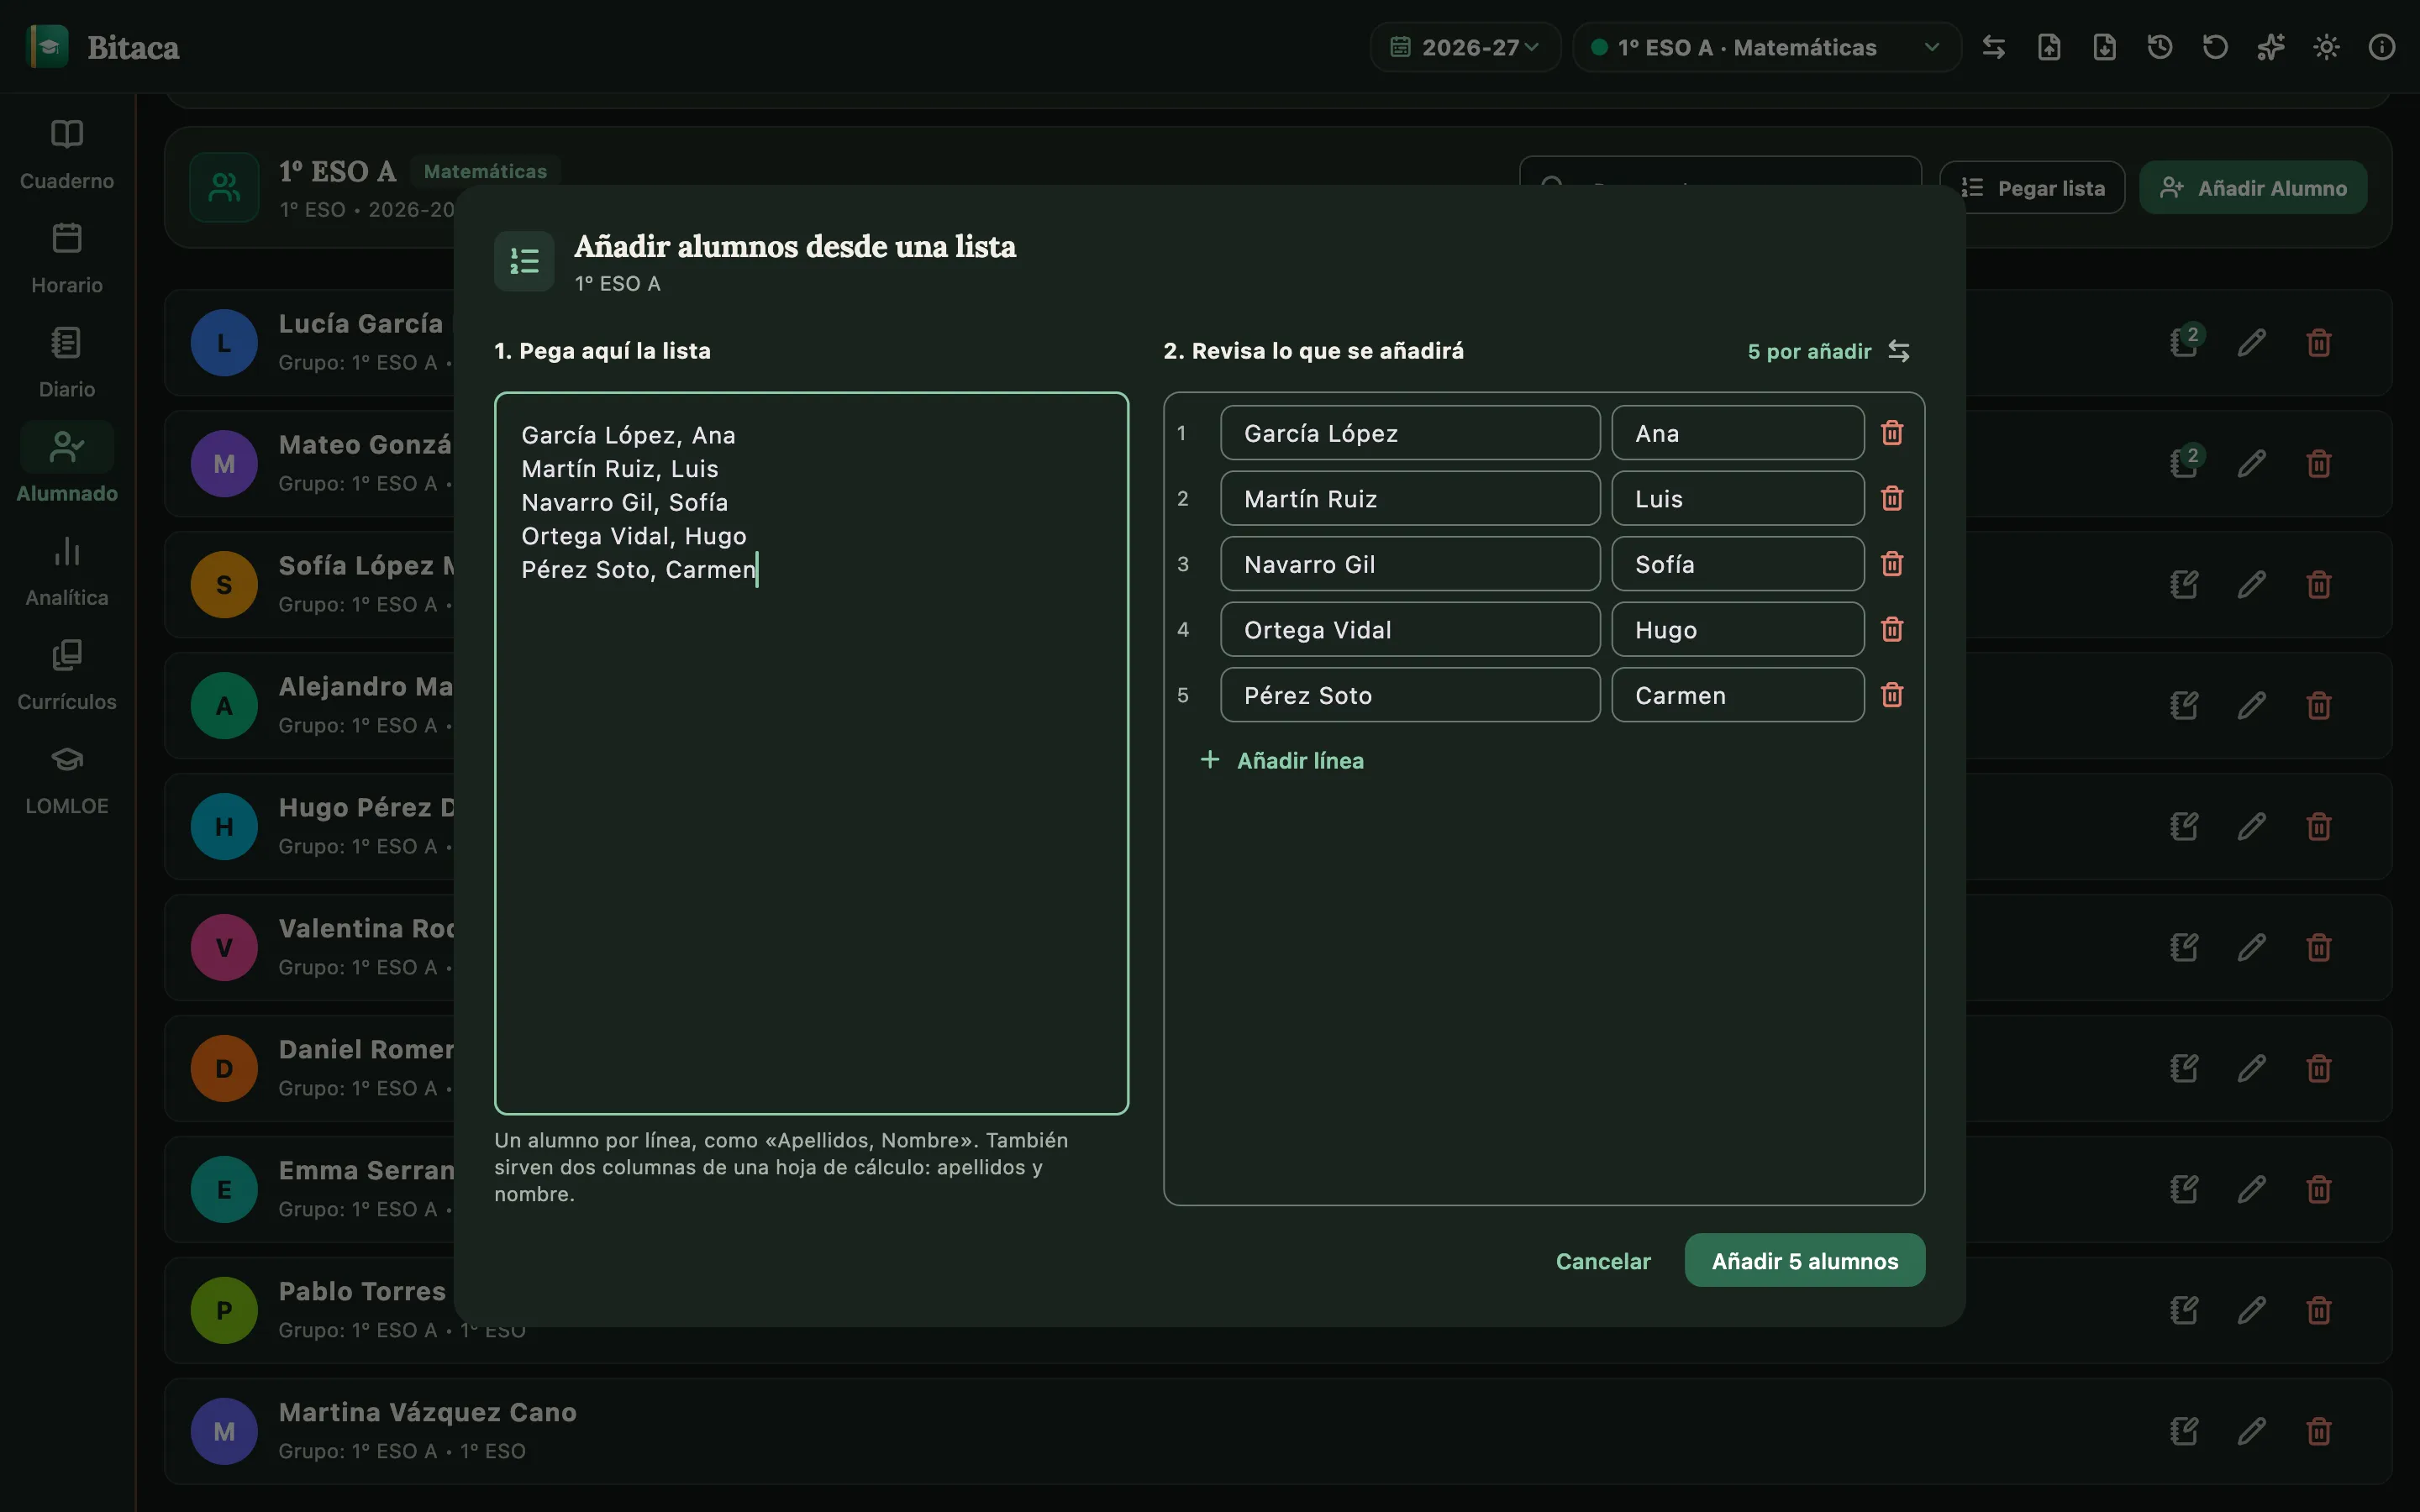Remove Ortega Vidal from the preview list
2420x1512 pixels.
[1892, 629]
